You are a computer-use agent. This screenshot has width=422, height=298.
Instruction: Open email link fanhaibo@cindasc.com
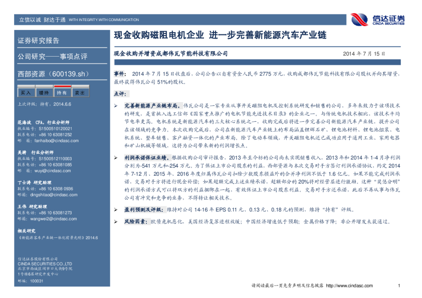point(53,141)
